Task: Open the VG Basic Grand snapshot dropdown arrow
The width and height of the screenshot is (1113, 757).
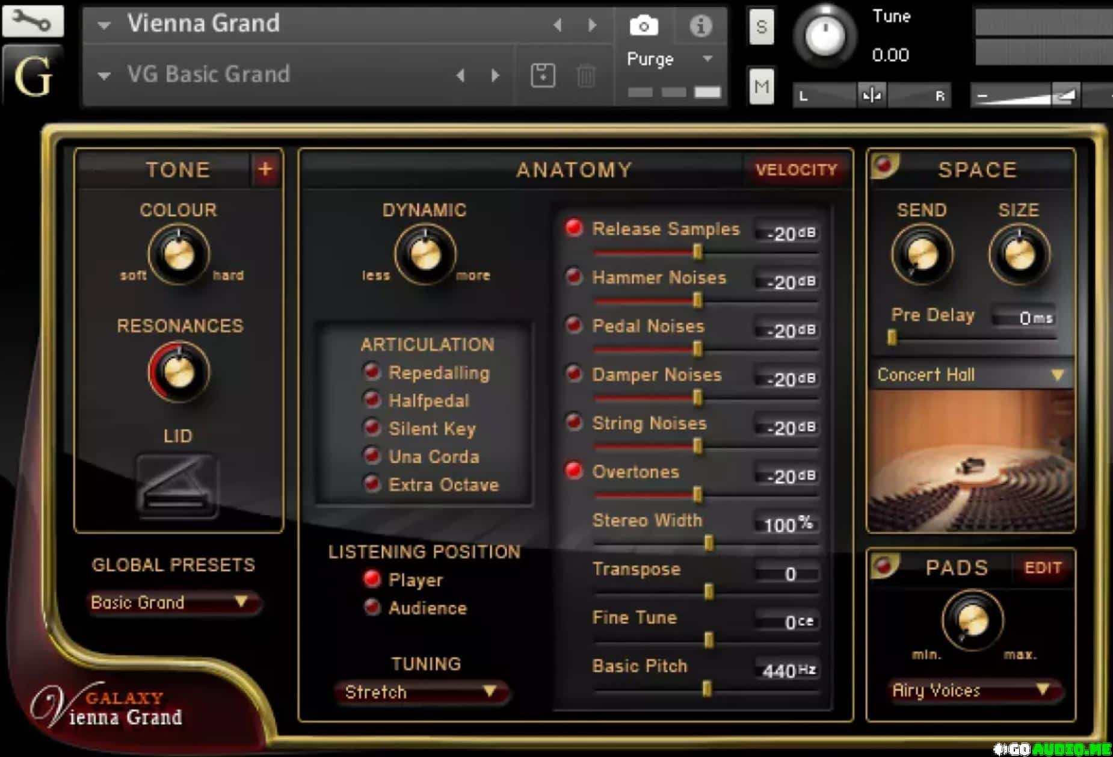Action: pos(104,76)
